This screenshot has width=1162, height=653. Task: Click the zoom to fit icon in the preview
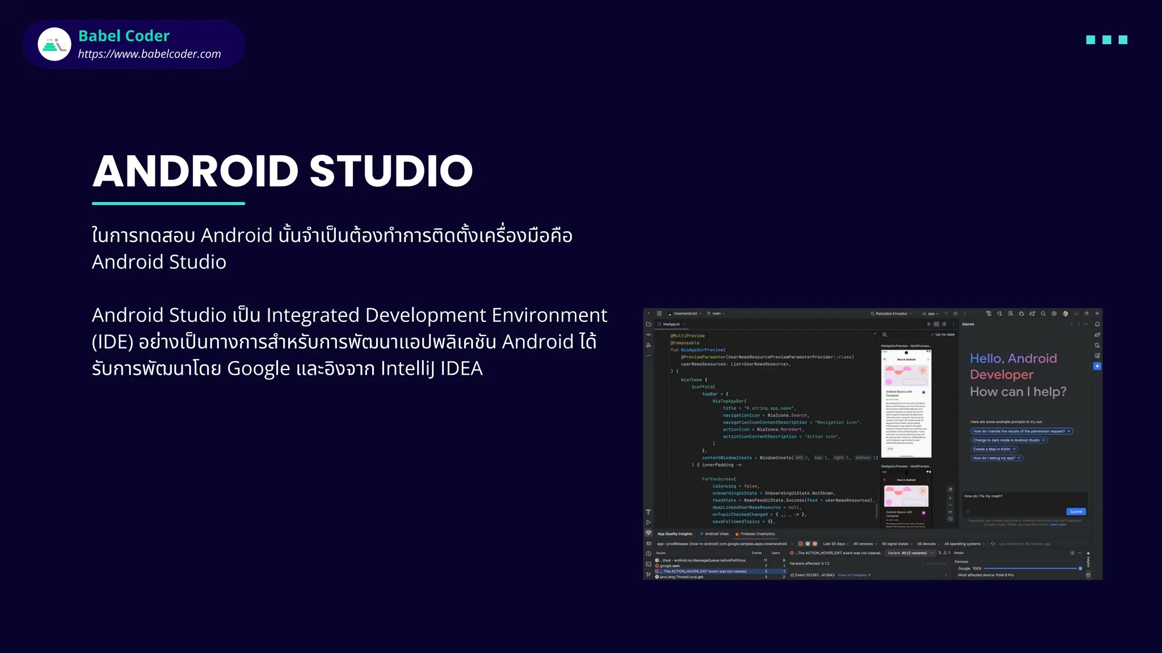950,519
